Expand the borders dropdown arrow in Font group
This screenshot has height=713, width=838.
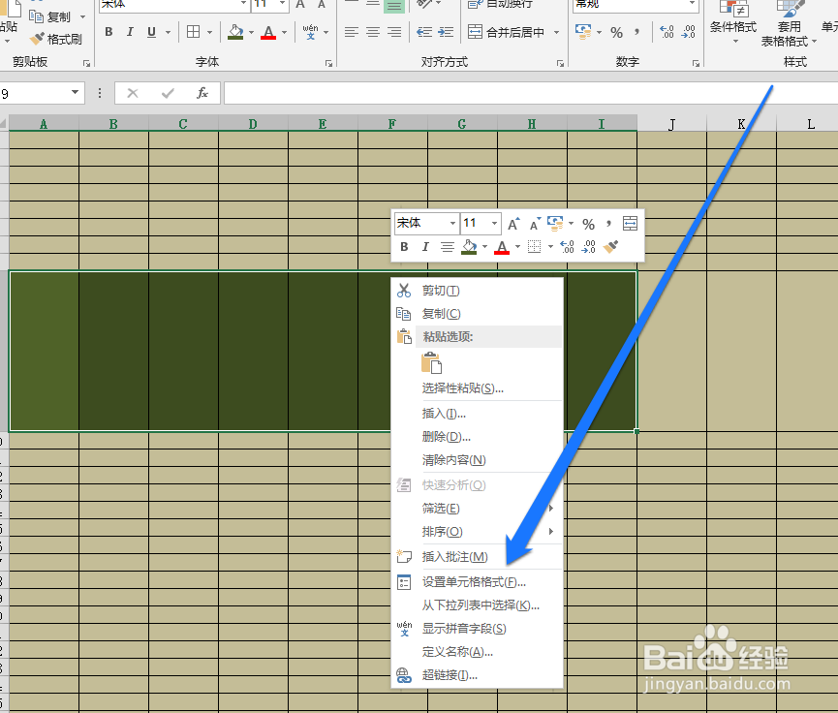coord(211,31)
